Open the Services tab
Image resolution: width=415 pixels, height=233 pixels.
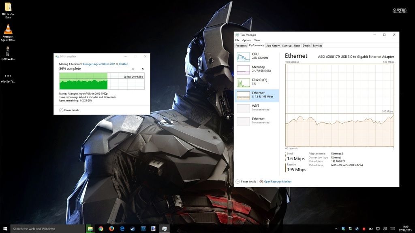point(317,46)
